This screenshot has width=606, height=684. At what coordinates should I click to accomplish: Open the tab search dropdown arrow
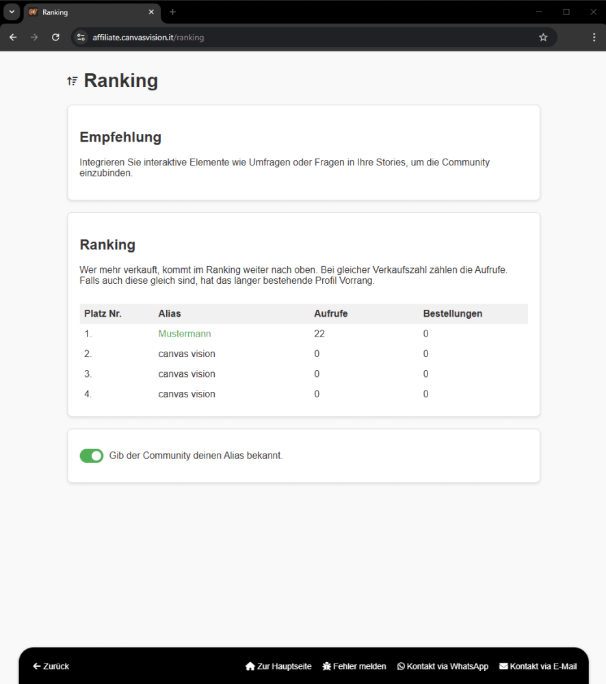tap(12, 12)
